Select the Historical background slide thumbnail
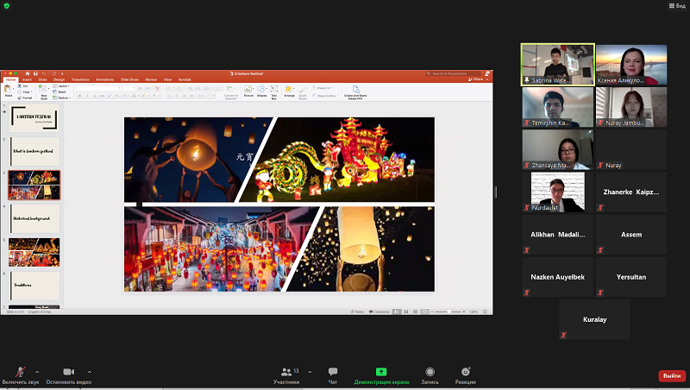Screen dimensions: 690x390 35,218
